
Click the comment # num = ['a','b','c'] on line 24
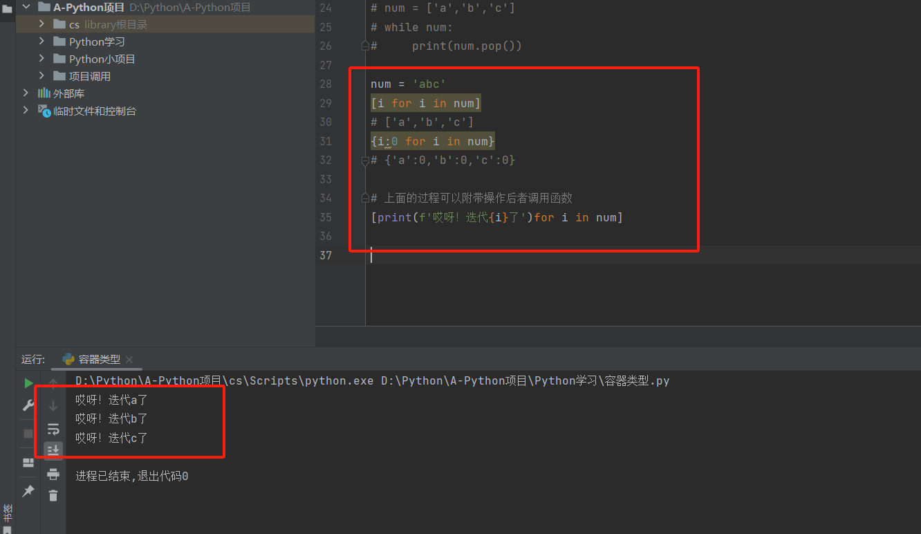(443, 8)
